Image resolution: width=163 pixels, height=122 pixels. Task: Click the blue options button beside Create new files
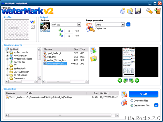click(156, 105)
